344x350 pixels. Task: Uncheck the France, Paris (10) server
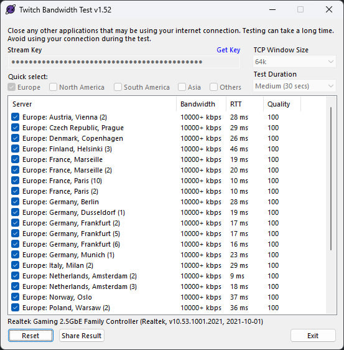[x=15, y=181]
